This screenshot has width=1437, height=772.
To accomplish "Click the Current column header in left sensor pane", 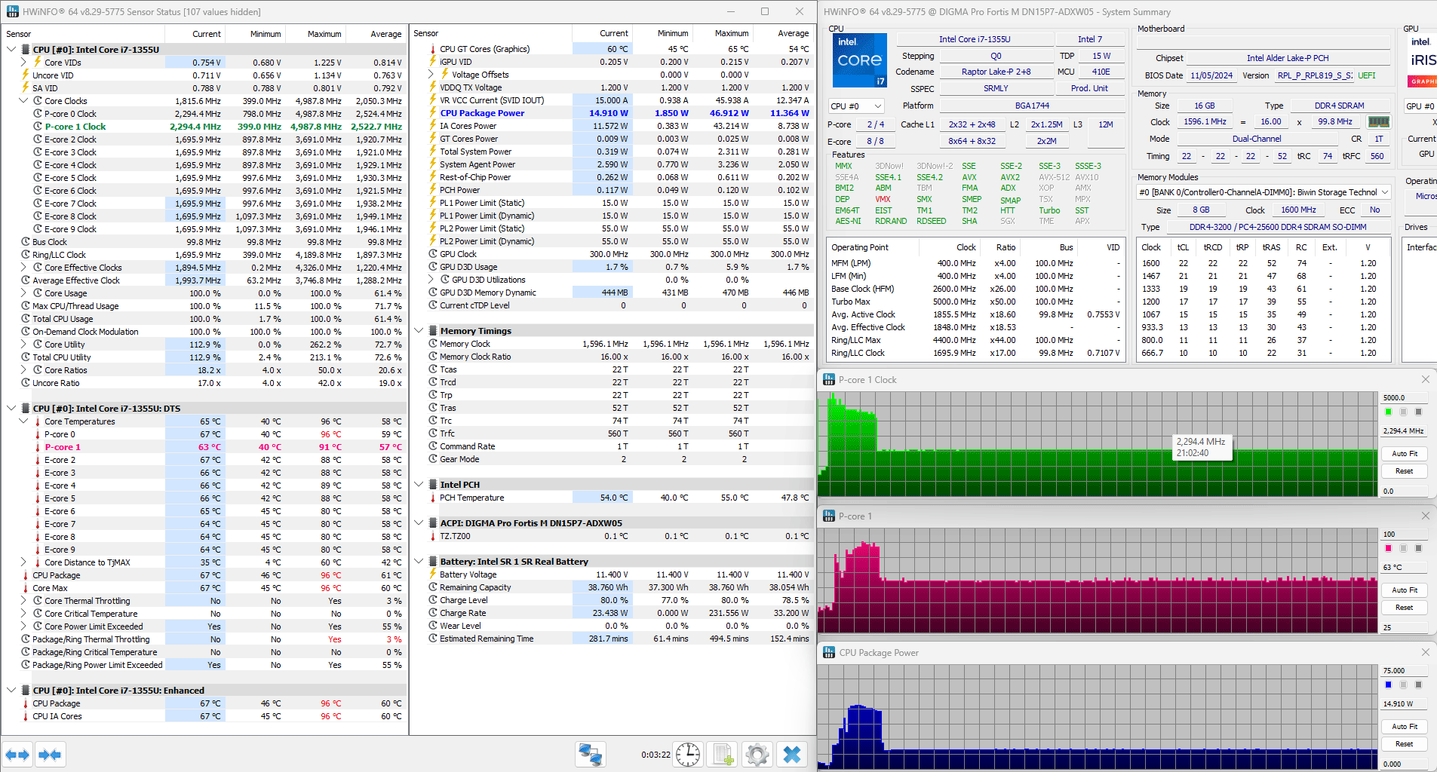I will coord(195,34).
